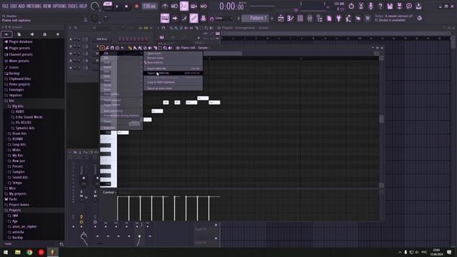The width and height of the screenshot is (457, 257).
Task: Mute channel 1 808 Kick with its LED
Action: pyautogui.click(x=71, y=39)
